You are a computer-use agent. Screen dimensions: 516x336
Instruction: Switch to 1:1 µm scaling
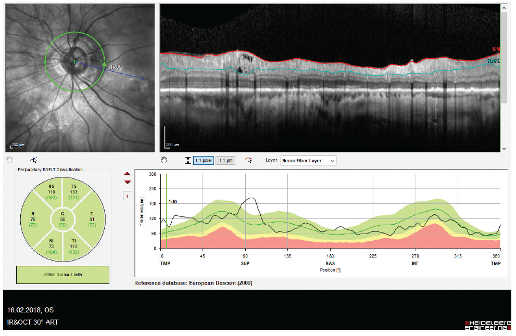(226, 160)
